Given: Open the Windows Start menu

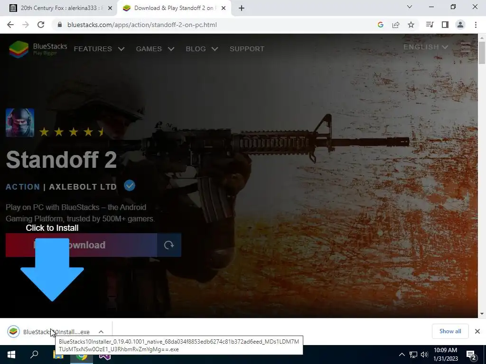Looking at the screenshot, I should [11, 355].
